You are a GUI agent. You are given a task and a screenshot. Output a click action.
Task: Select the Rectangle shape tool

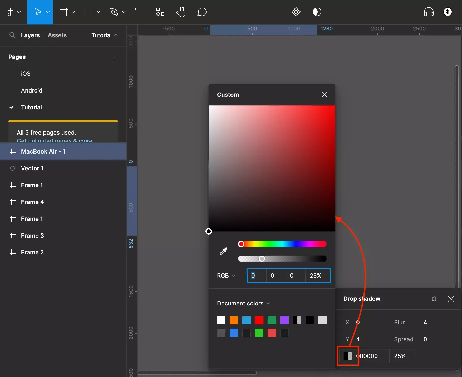[89, 12]
